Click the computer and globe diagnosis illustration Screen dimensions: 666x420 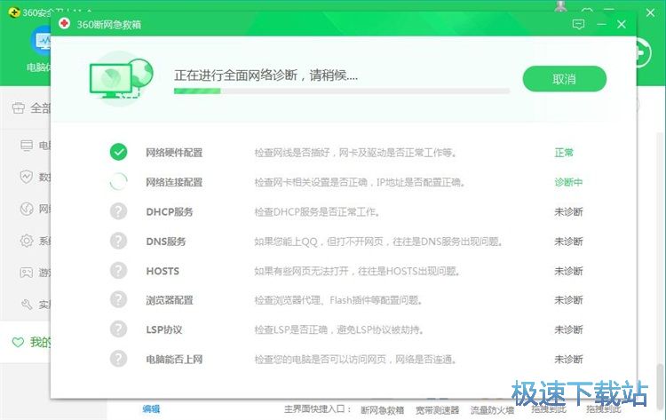(122, 78)
